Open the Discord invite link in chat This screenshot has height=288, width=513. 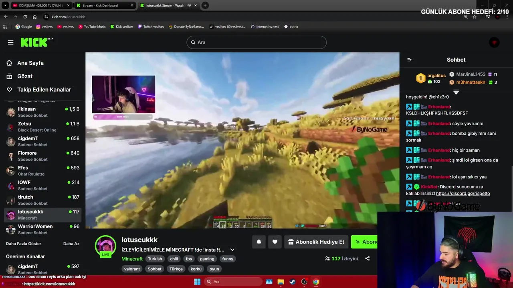tap(463, 194)
